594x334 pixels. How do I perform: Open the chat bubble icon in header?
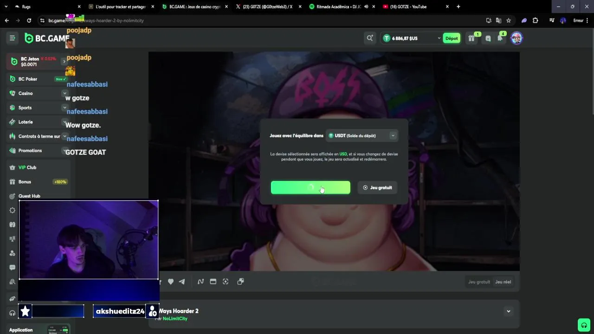point(488,39)
